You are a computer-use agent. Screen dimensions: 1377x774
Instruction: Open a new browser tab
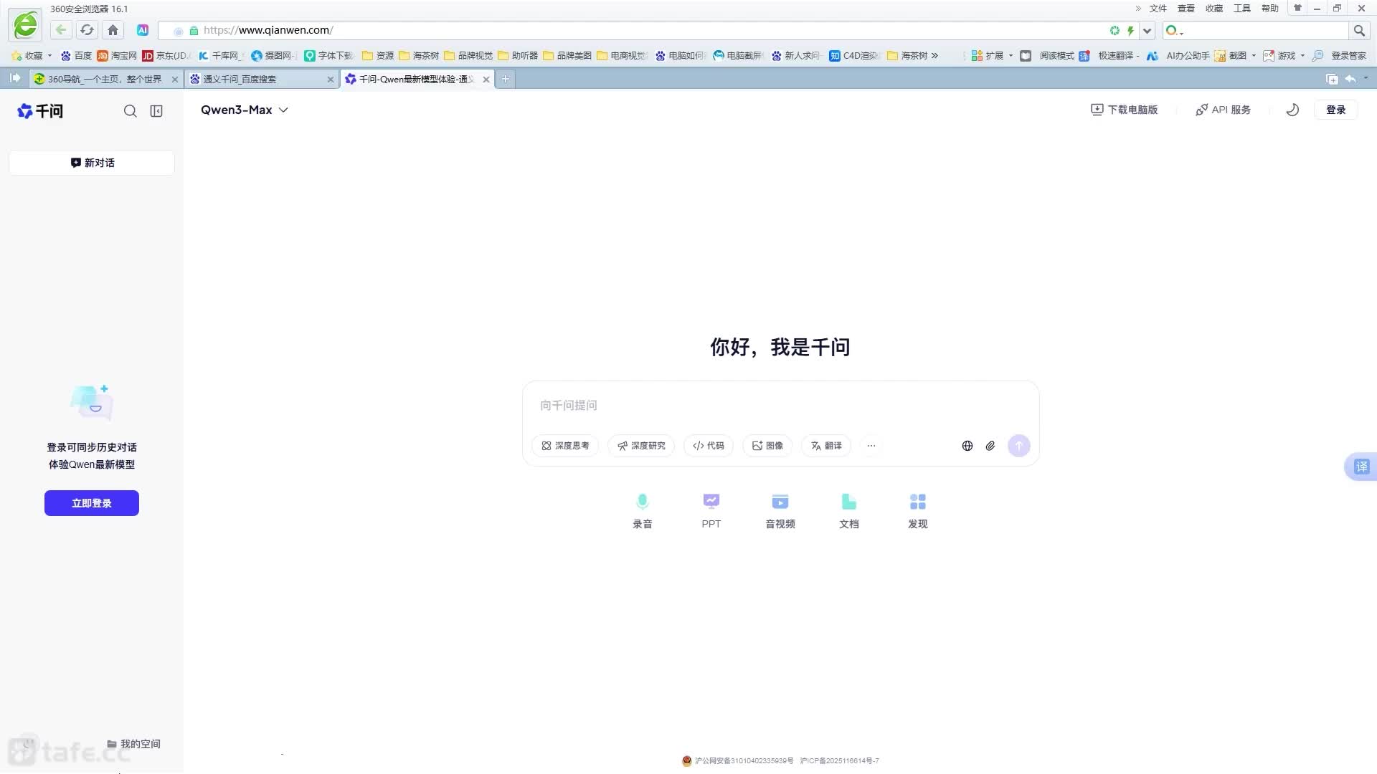[x=506, y=79]
